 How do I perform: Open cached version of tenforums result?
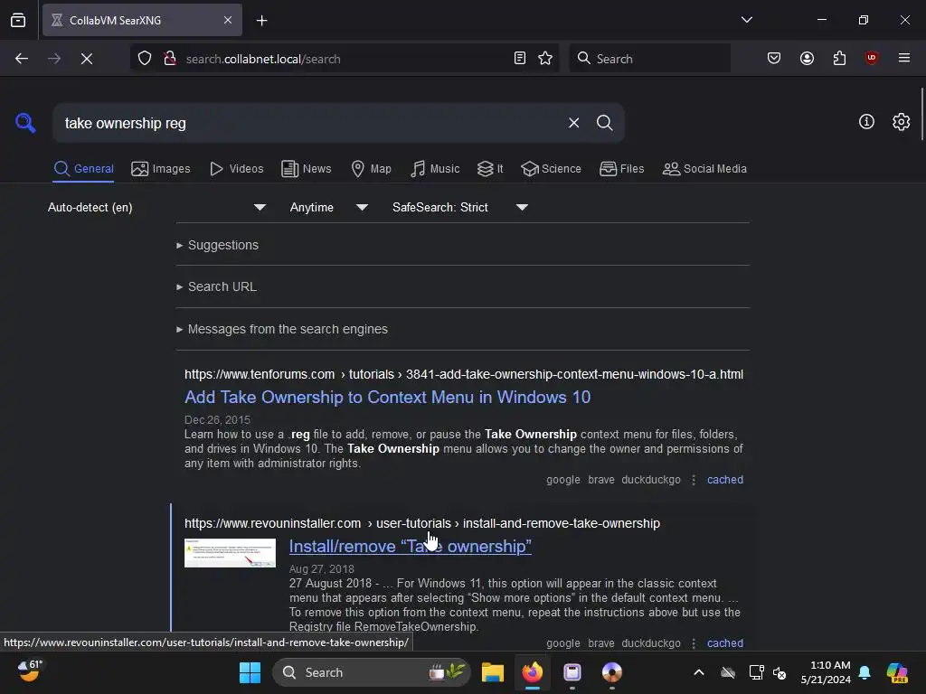tap(724, 480)
